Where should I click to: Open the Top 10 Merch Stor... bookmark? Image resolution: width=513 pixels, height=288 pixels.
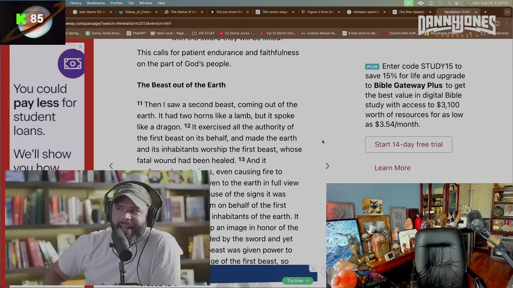pos(278,33)
